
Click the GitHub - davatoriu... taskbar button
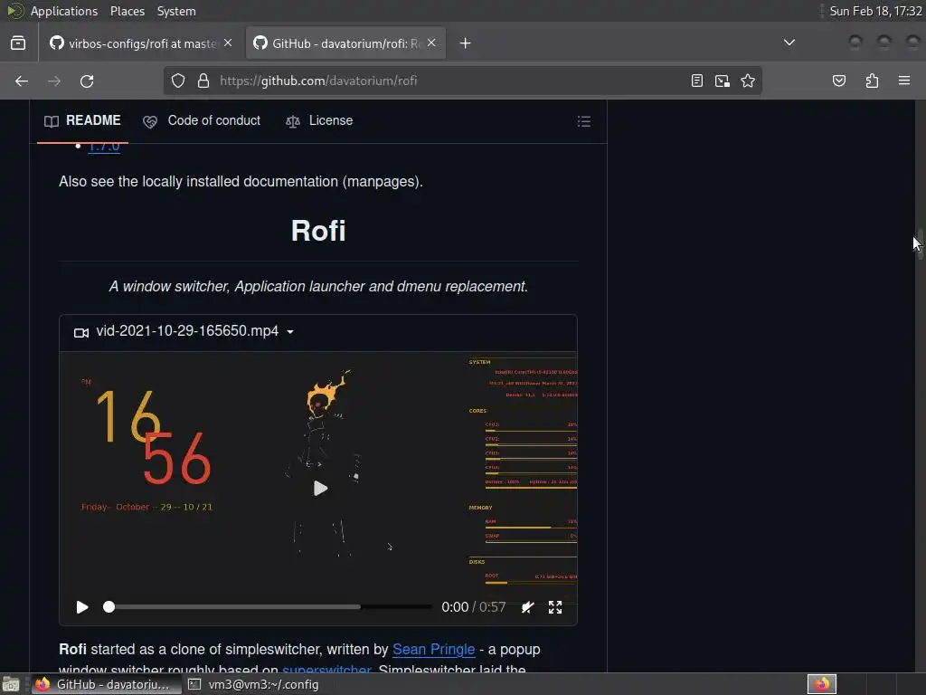107,684
